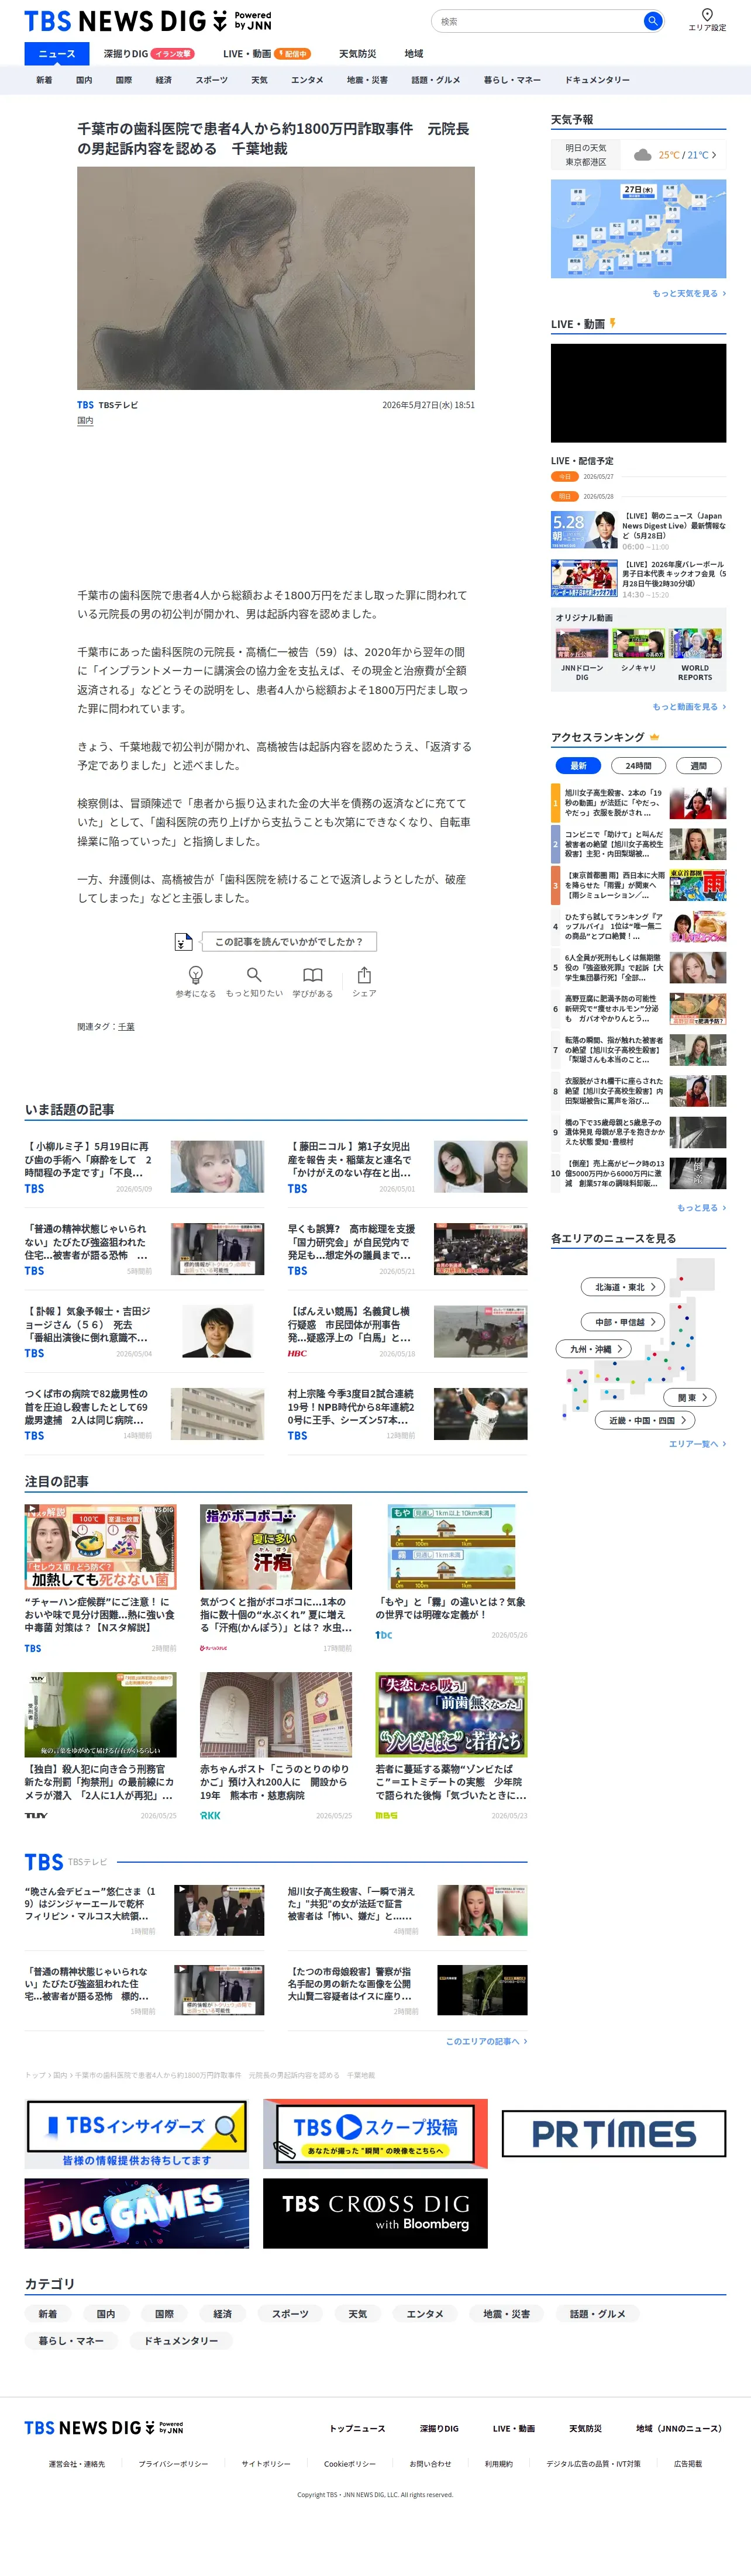Screen dimensions: 751x2576
Task: Open 経済 in the navigation bar under the header
Action: (x=164, y=80)
